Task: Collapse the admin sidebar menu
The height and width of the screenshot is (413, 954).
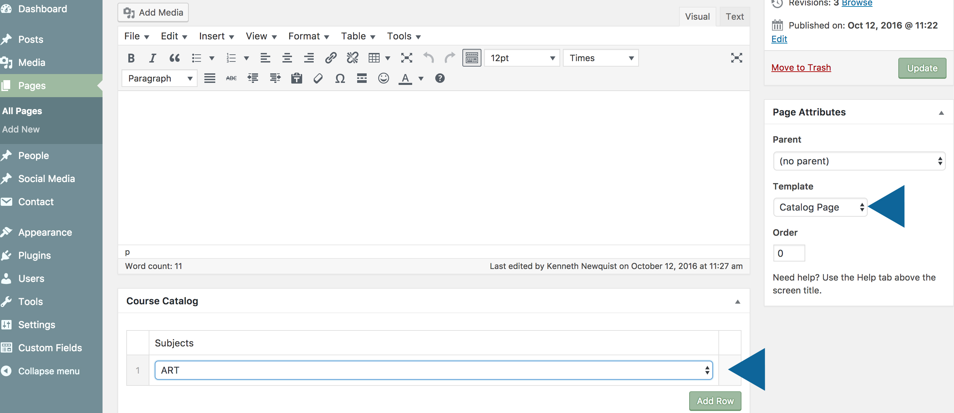Action: pyautogui.click(x=49, y=371)
